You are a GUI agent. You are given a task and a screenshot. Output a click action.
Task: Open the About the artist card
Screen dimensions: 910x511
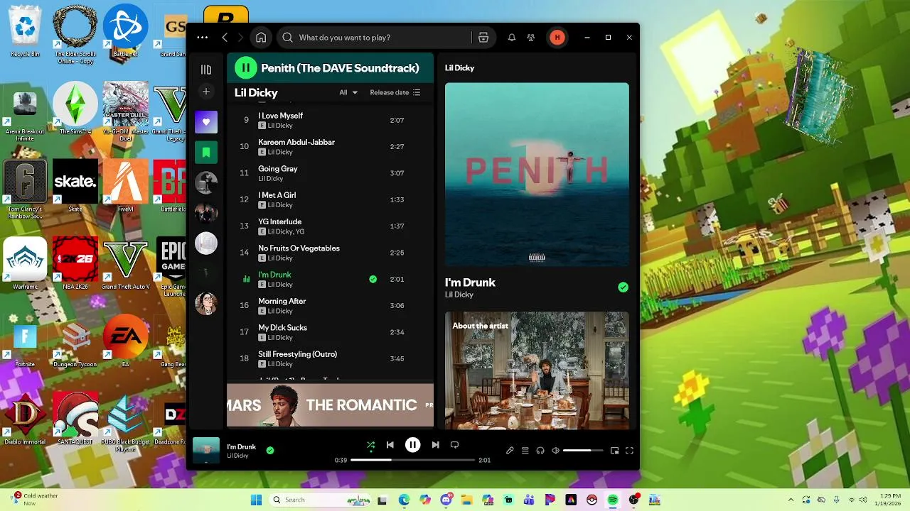tap(537, 370)
